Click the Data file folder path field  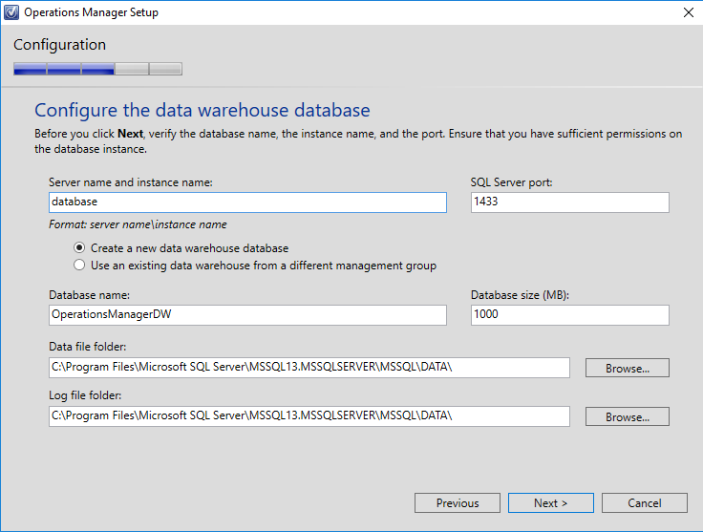[309, 368]
